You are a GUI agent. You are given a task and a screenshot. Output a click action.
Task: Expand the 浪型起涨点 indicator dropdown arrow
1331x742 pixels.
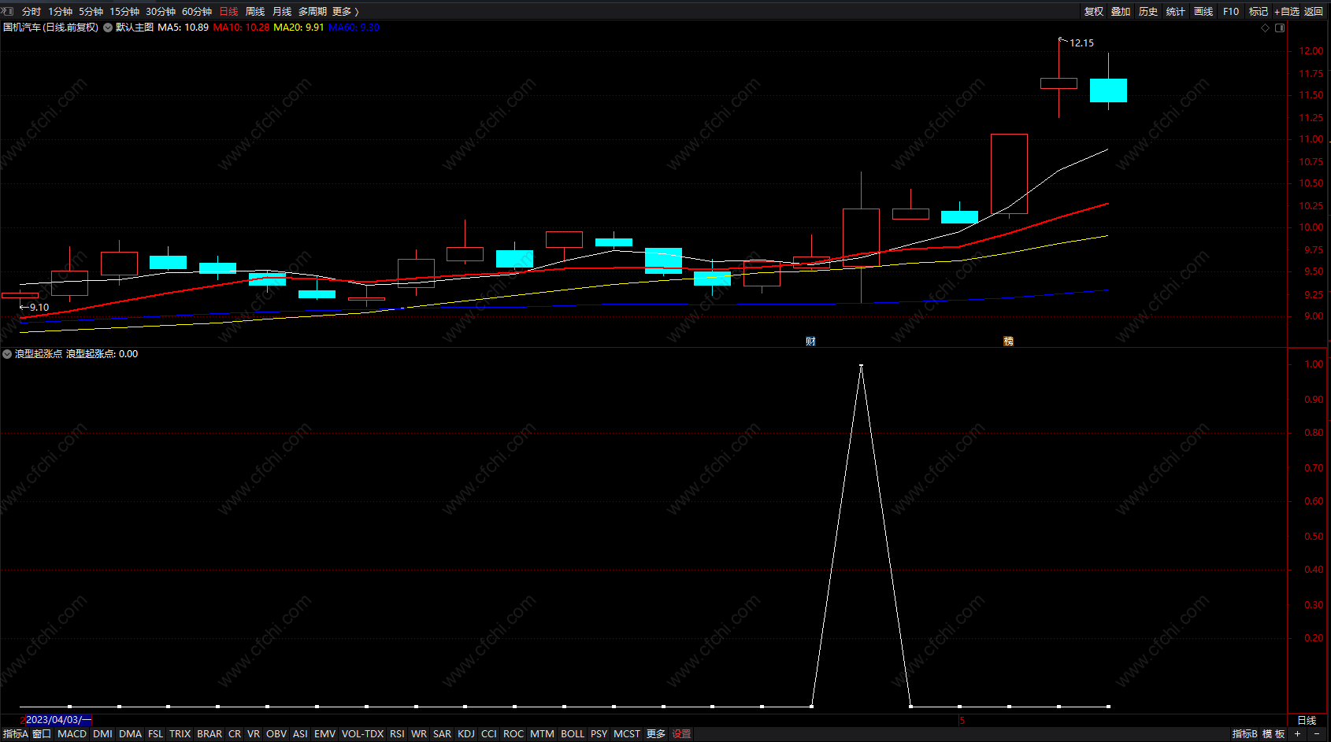point(7,354)
